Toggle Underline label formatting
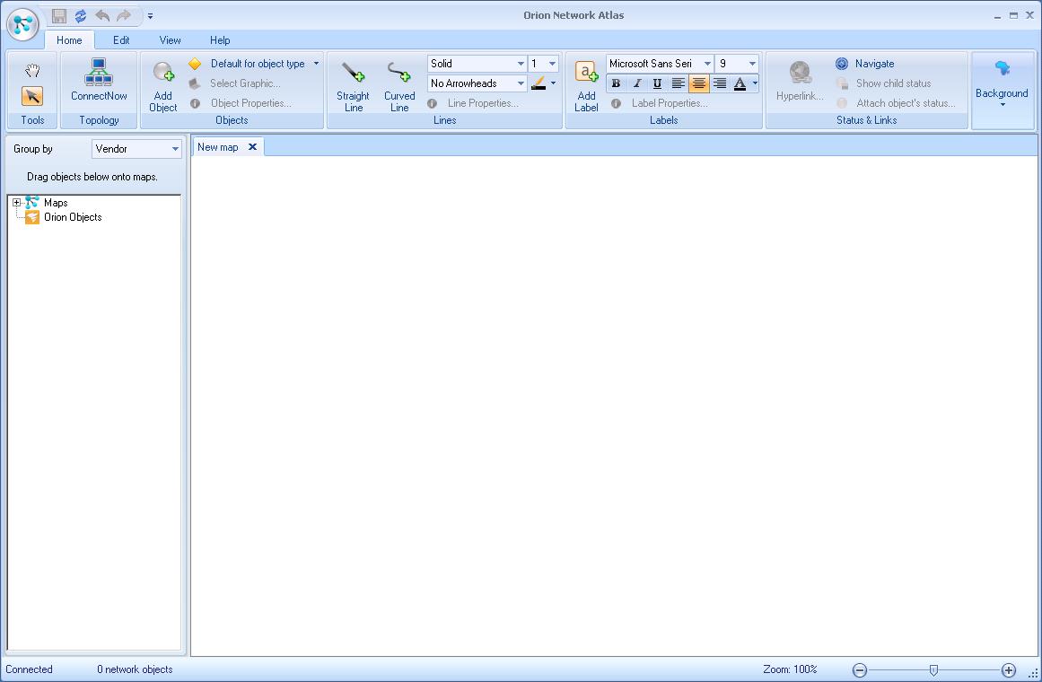This screenshot has width=1042, height=682. [657, 83]
